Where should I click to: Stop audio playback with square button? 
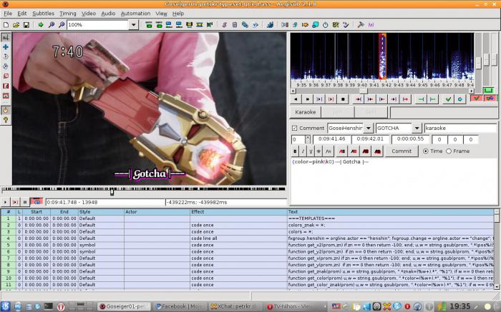(343, 99)
